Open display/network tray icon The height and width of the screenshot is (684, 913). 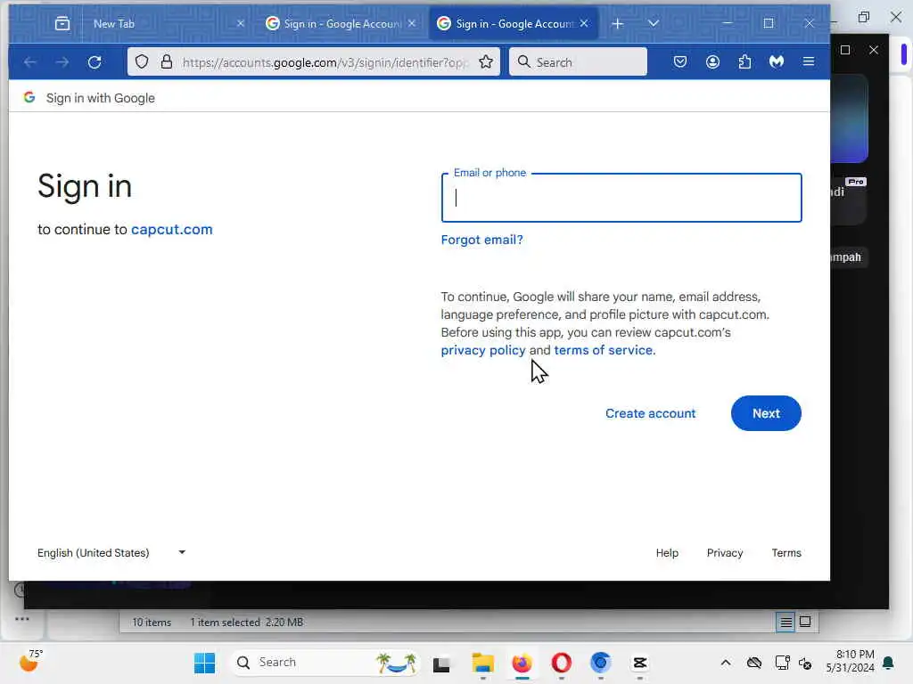782,663
